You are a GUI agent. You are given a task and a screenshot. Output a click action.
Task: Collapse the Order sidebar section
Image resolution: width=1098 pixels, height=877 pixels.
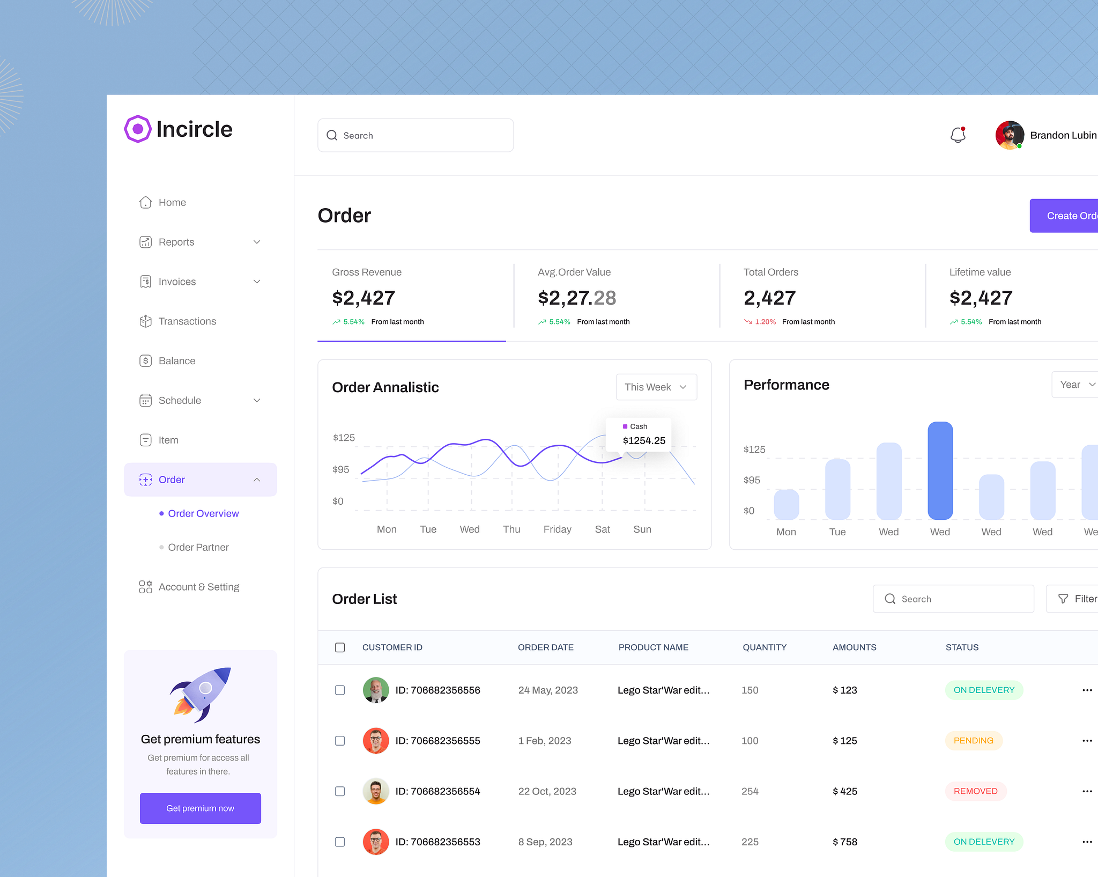tap(257, 479)
